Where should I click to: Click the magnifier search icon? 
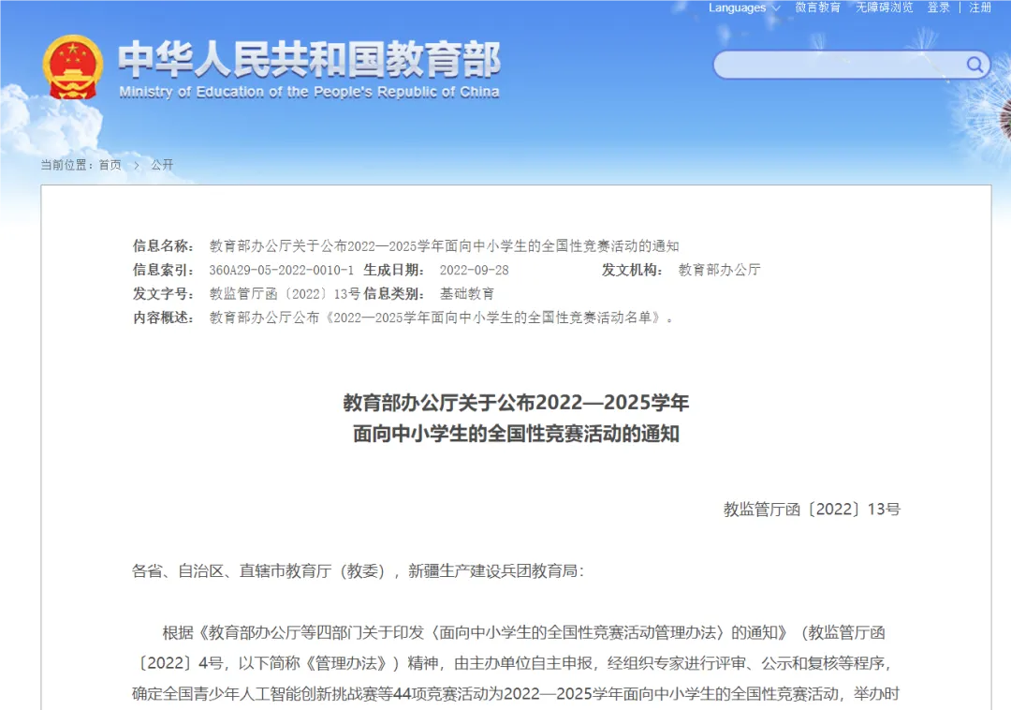[974, 65]
